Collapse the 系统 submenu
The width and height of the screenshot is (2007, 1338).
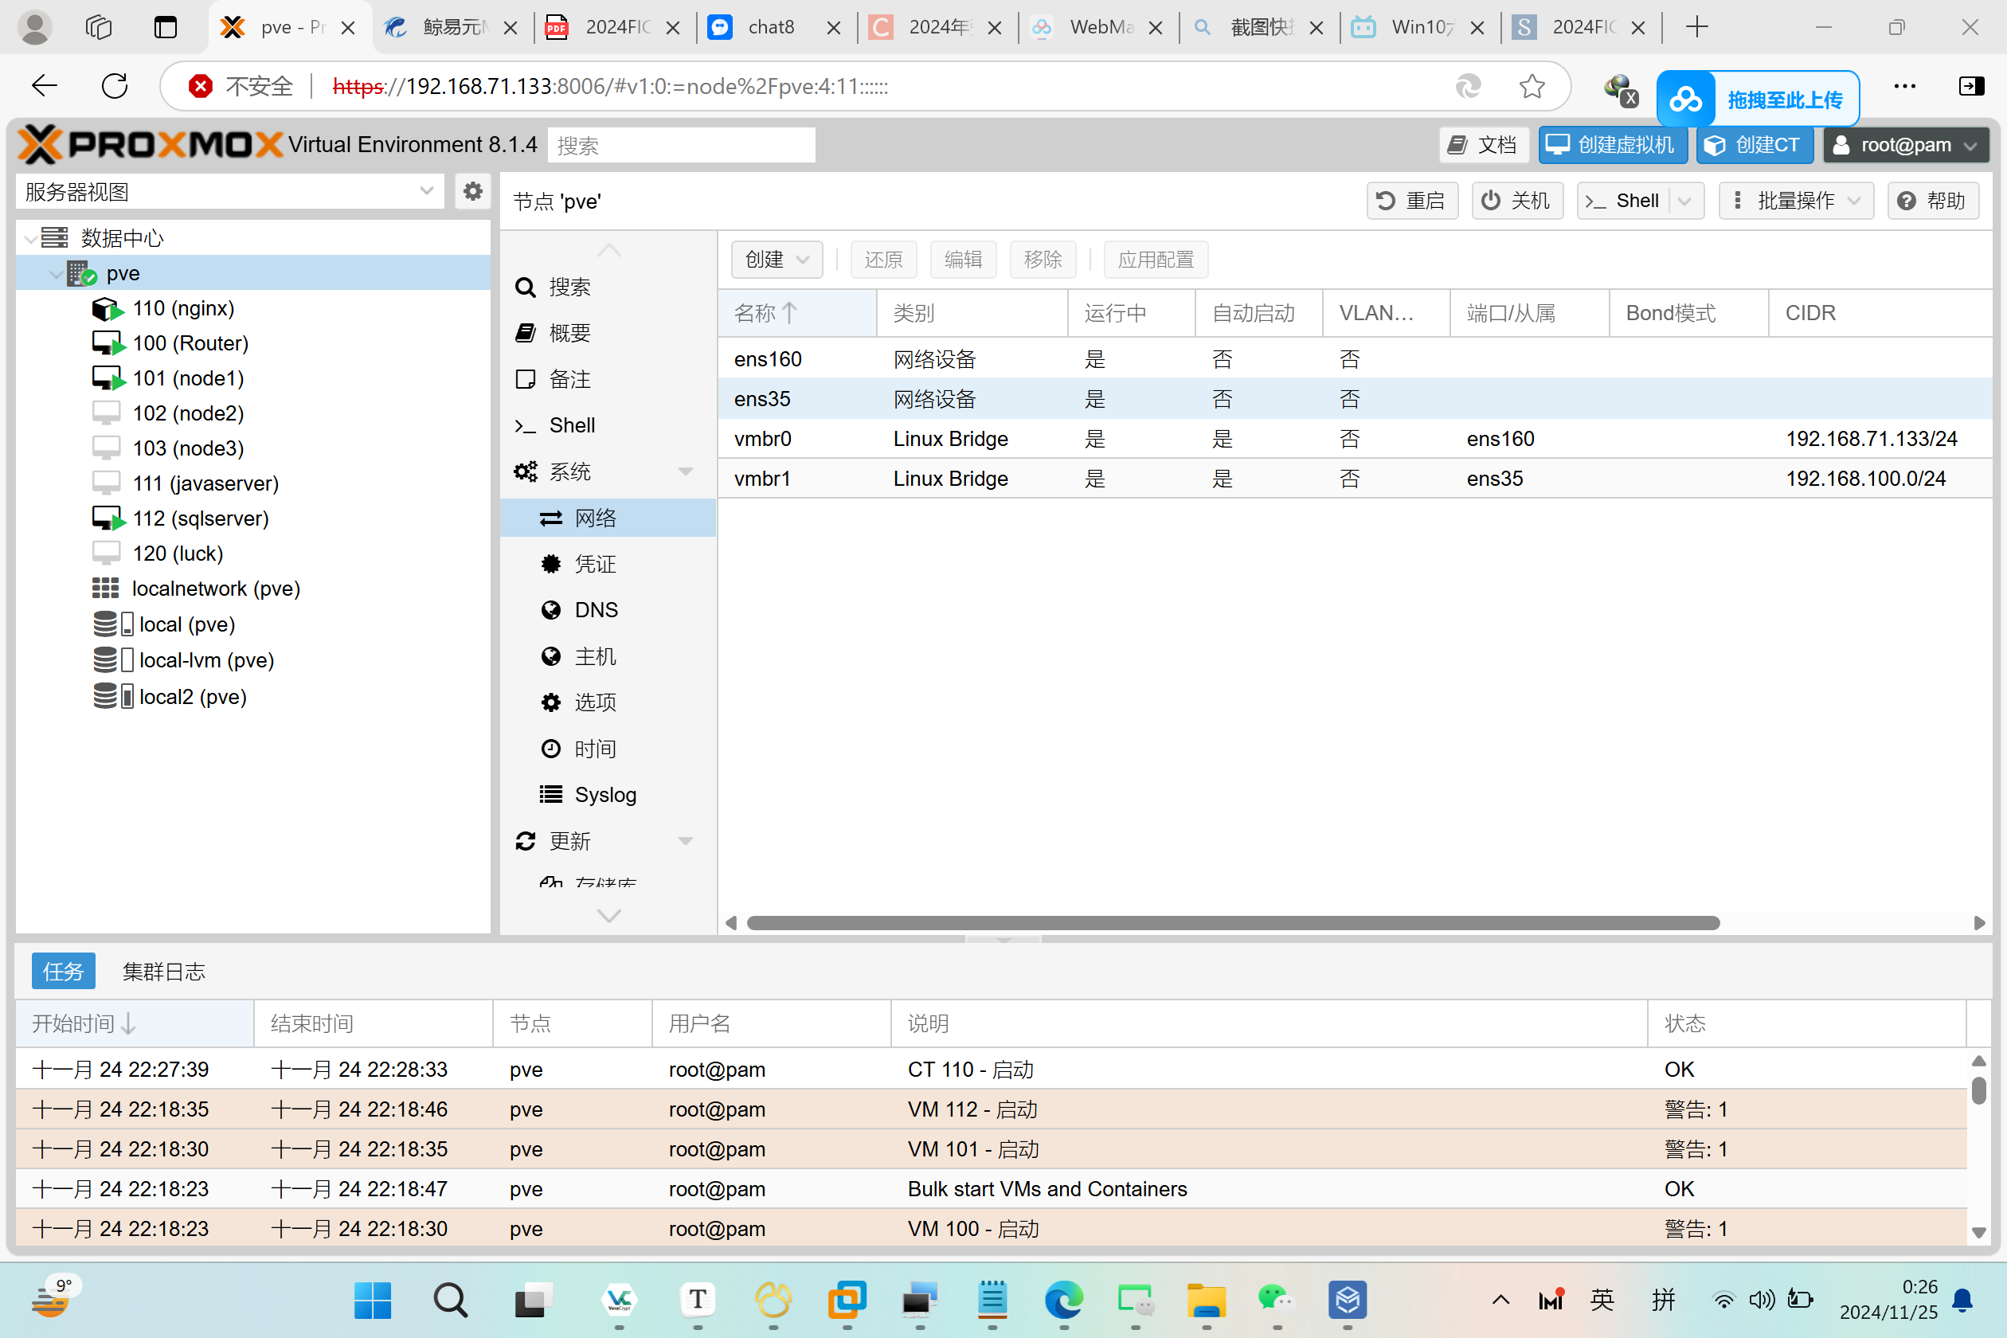coord(685,471)
